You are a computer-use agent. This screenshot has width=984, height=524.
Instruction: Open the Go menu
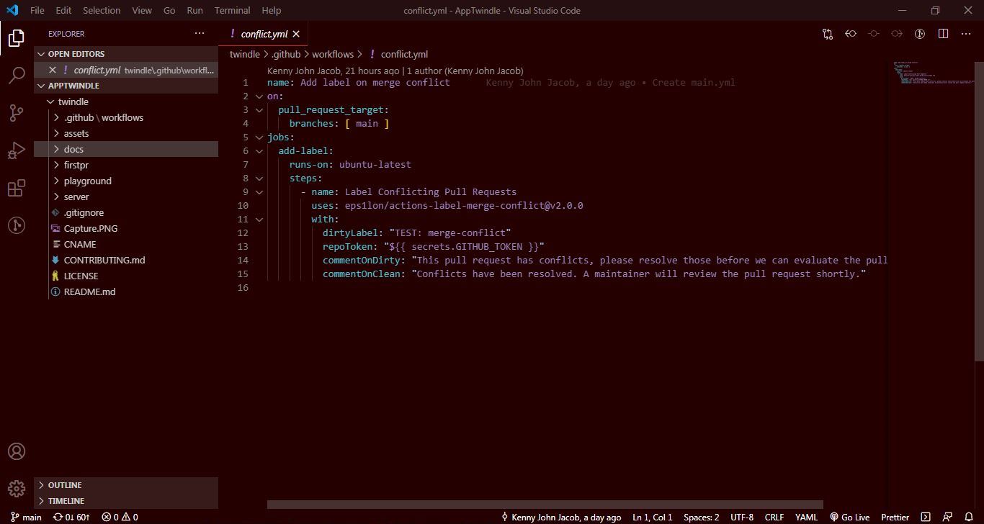click(169, 10)
